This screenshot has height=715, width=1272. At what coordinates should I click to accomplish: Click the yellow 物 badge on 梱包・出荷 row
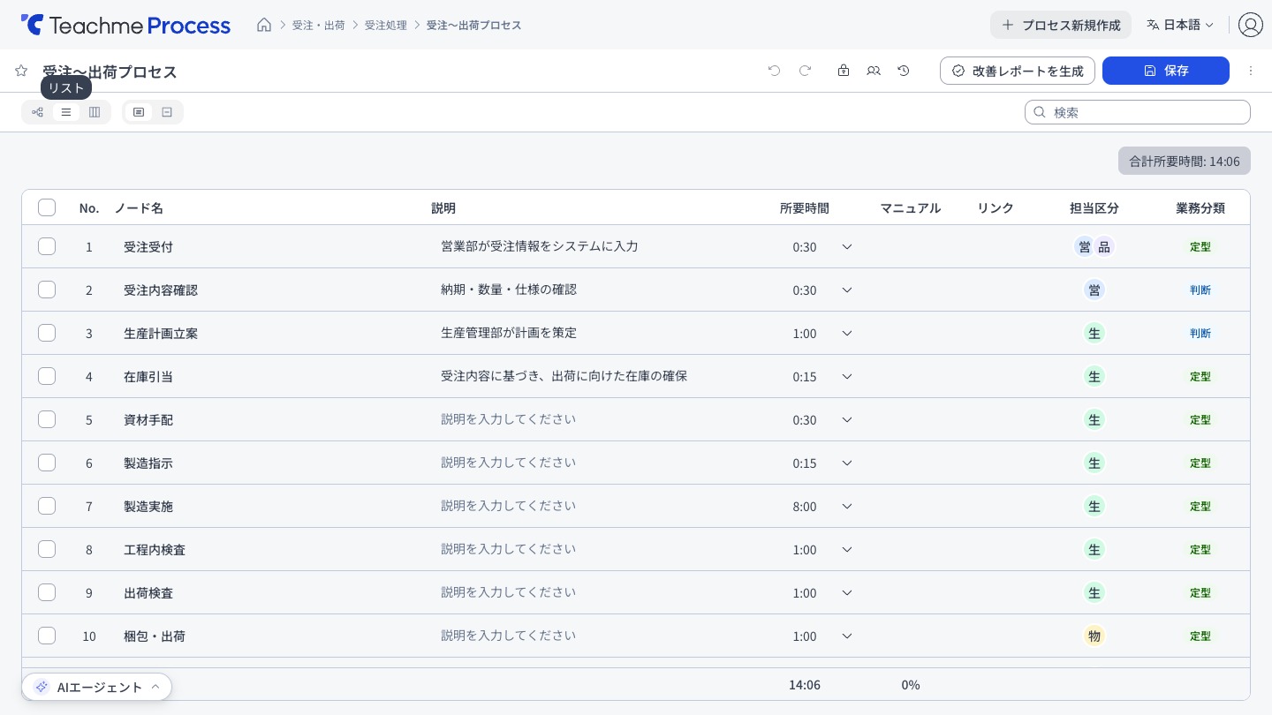click(x=1094, y=636)
